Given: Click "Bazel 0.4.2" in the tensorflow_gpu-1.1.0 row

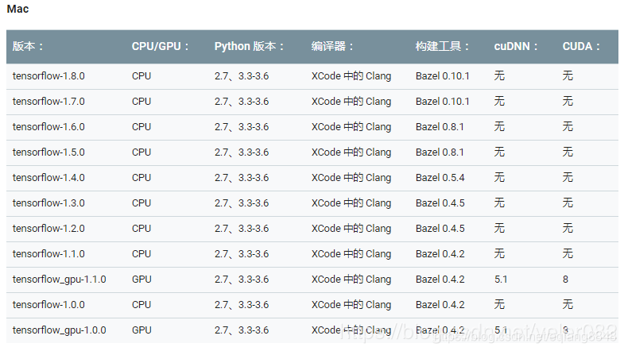Looking at the screenshot, I should coord(440,280).
